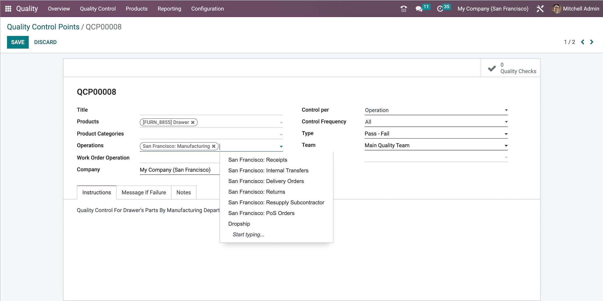603x301 pixels.
Task: Click the Title input field
Action: [x=211, y=110]
